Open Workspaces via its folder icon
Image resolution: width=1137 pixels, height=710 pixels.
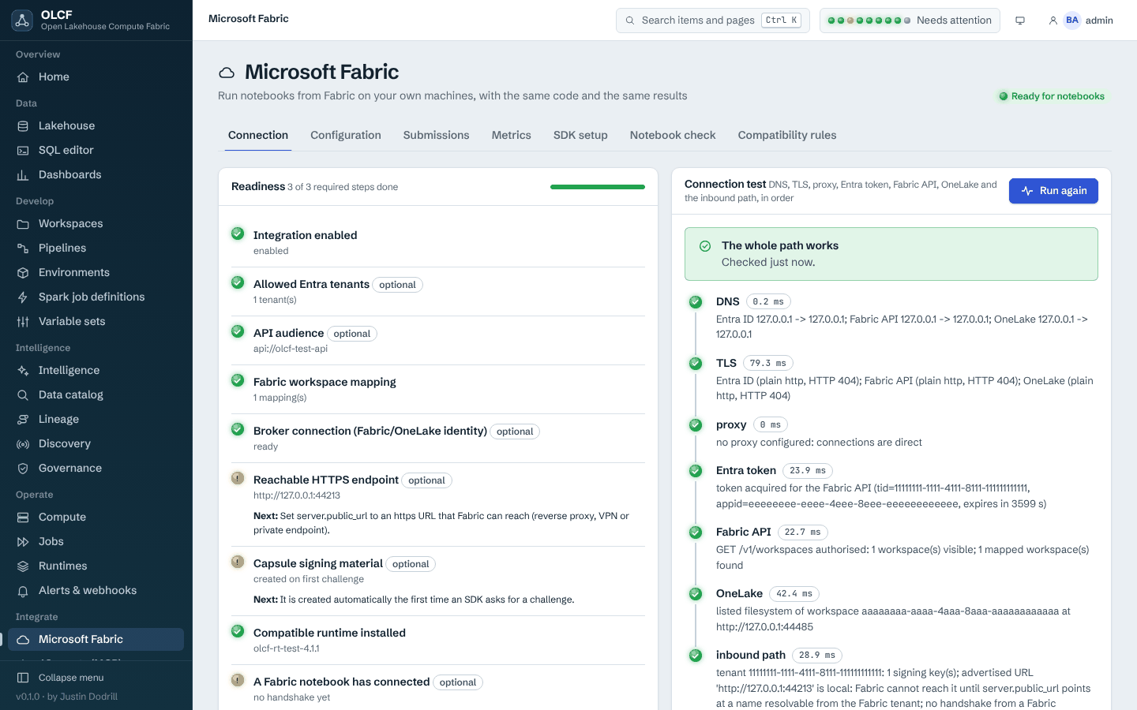pos(23,224)
